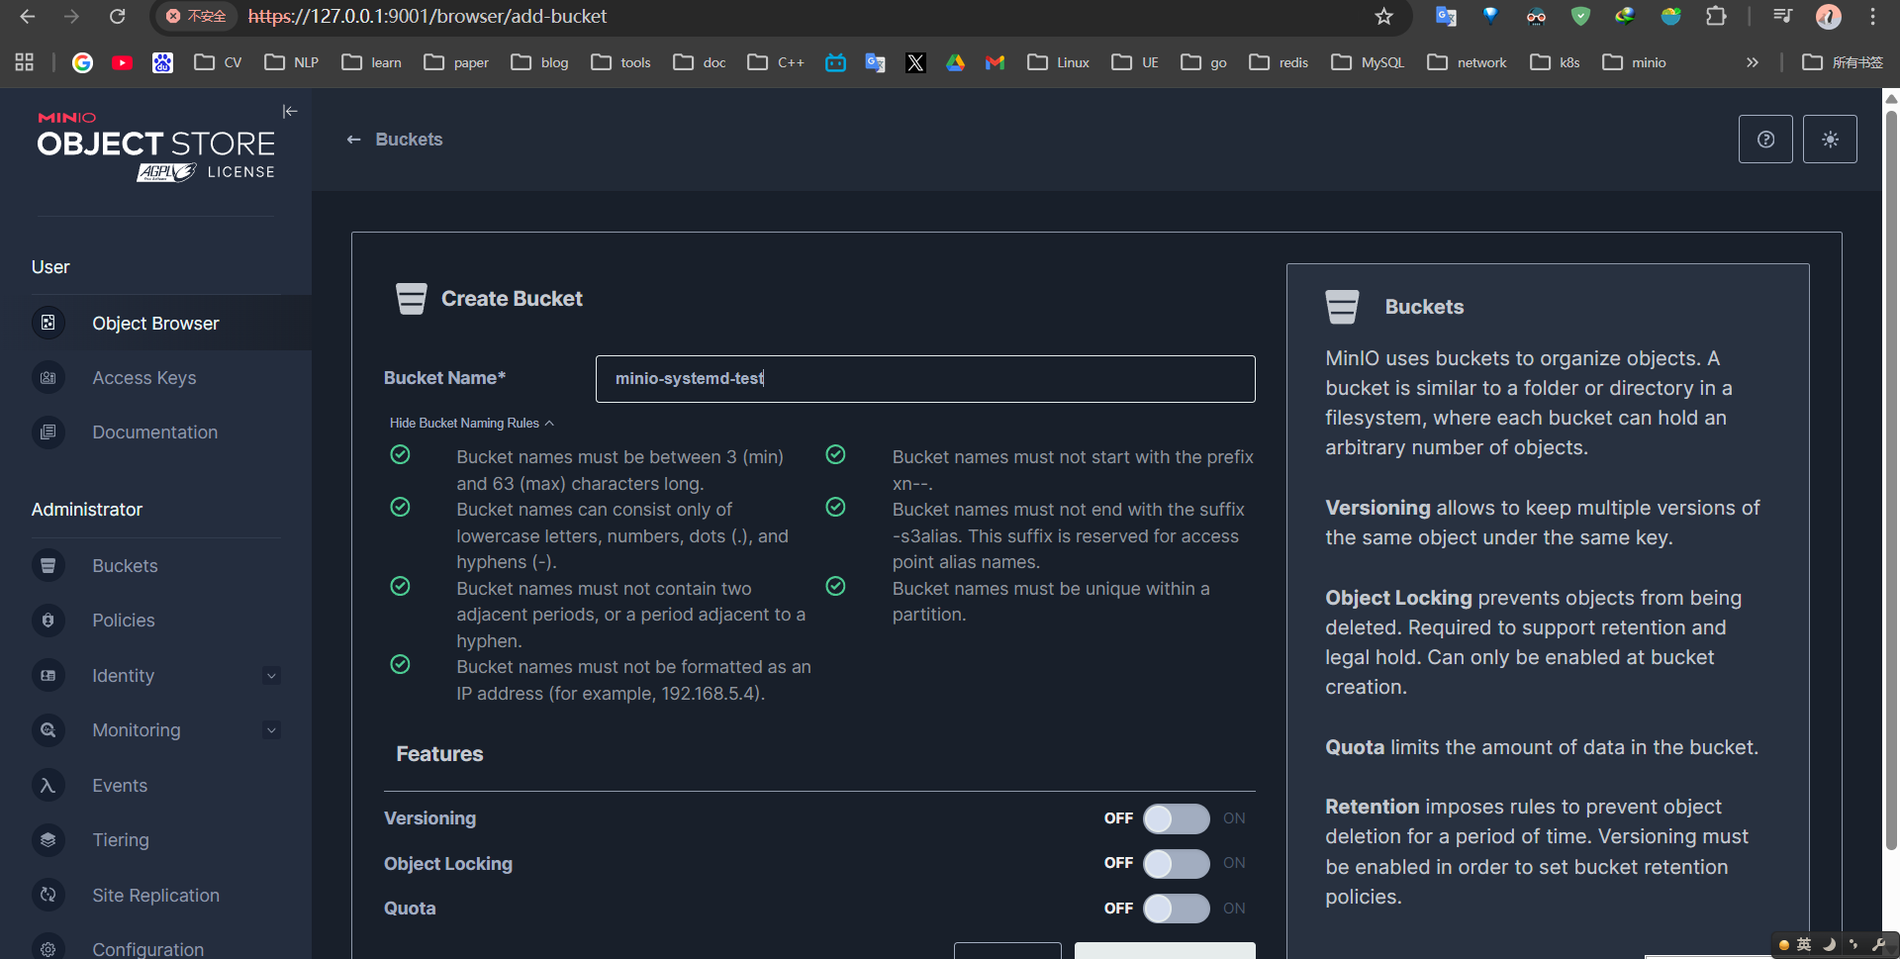Open Documentation from the sidebar

(155, 432)
